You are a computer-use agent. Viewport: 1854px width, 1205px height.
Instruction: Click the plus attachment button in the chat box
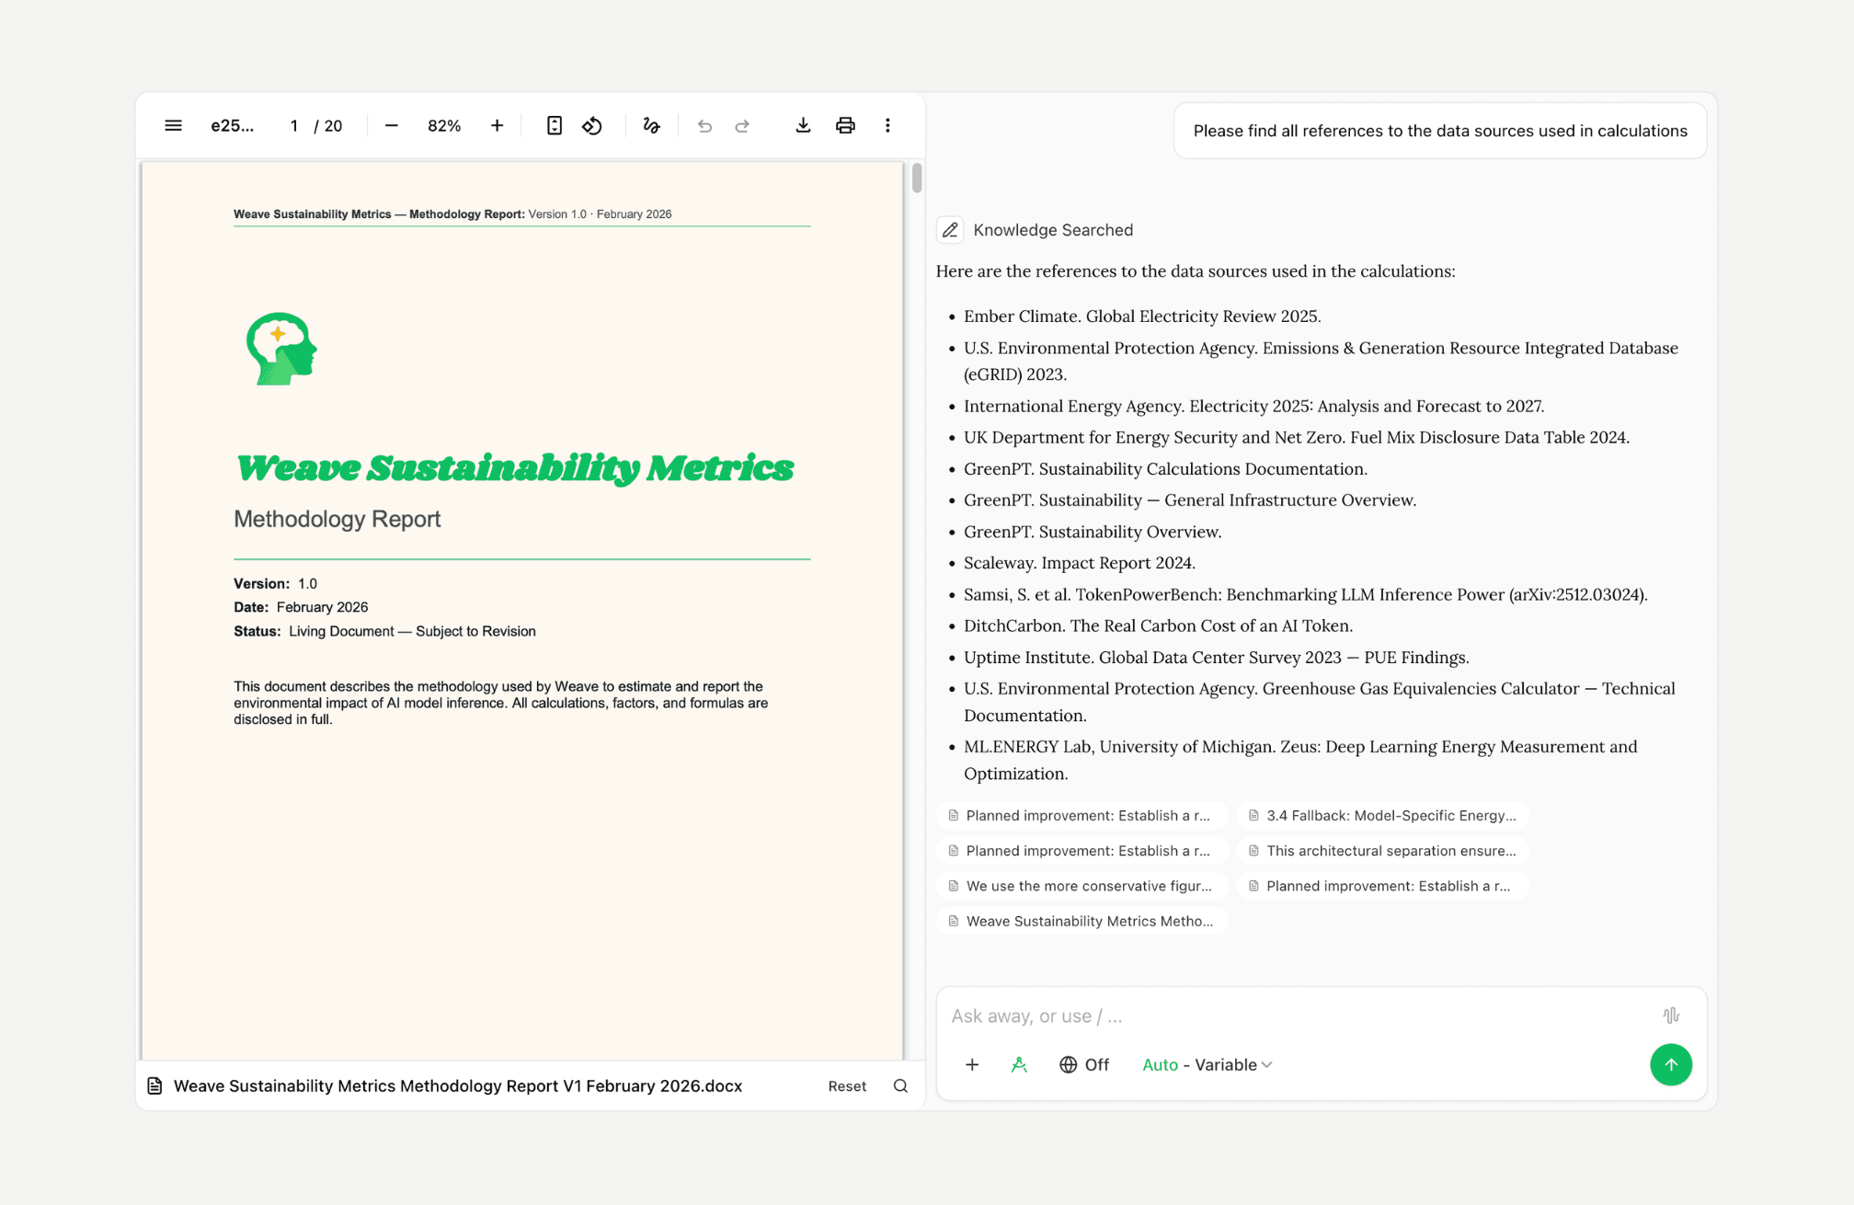tap(971, 1064)
